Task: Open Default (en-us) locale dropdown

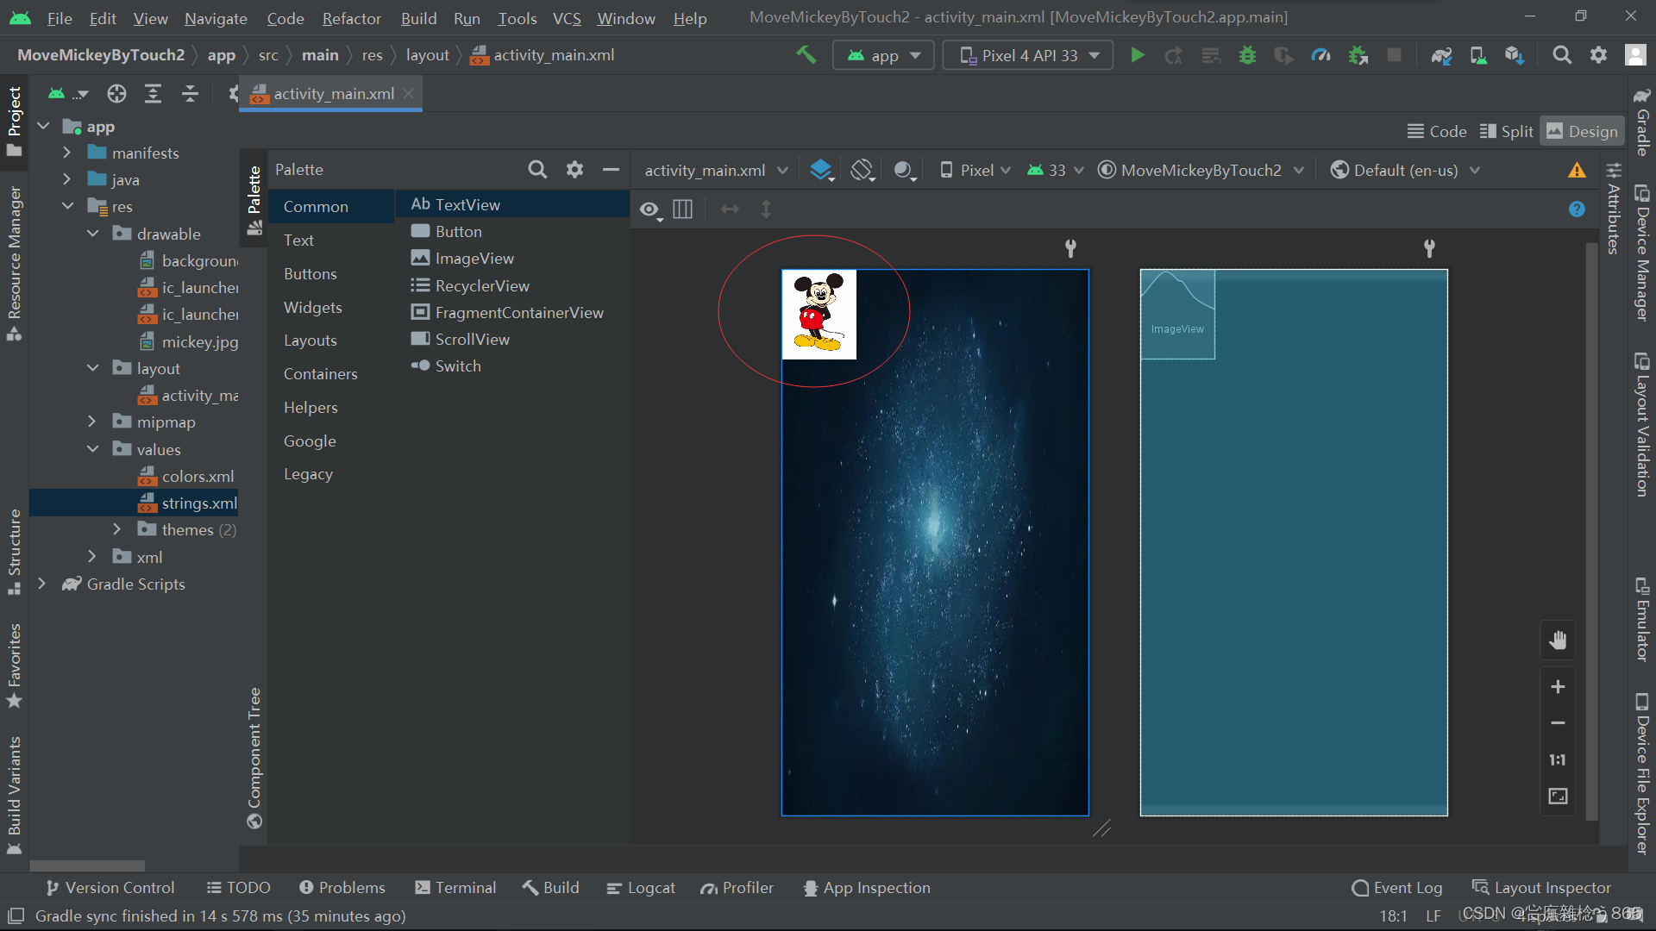Action: pyautogui.click(x=1405, y=170)
